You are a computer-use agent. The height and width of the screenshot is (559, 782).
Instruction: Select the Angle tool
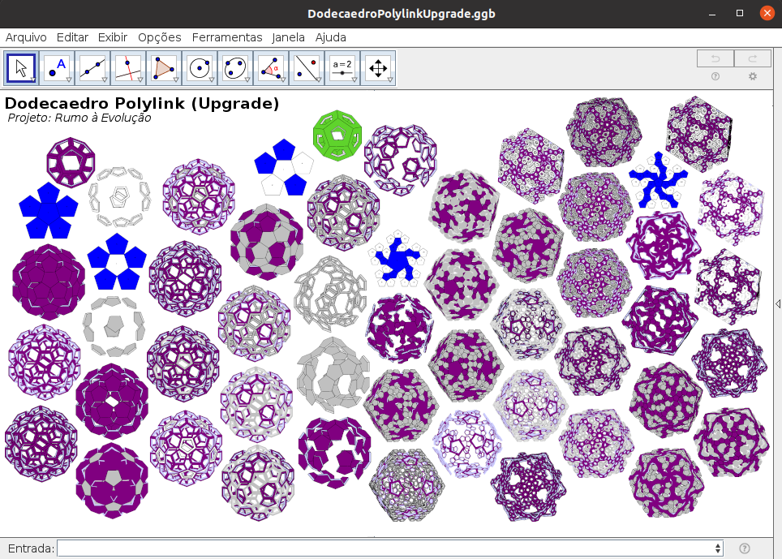(271, 68)
